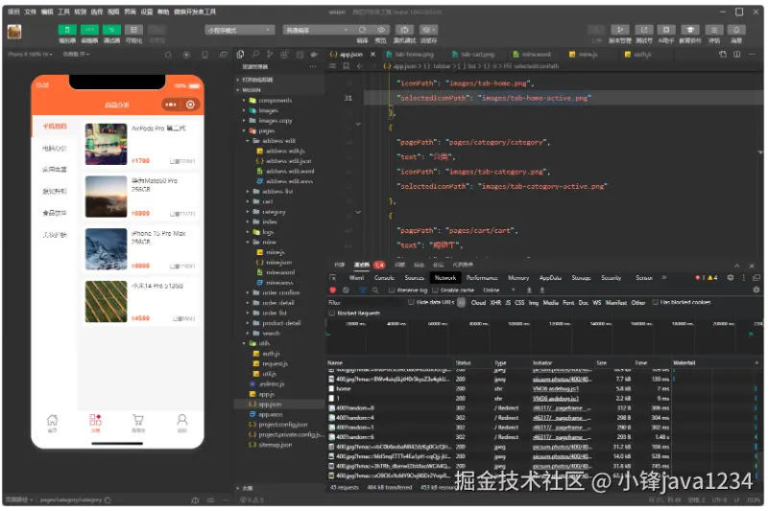The width and height of the screenshot is (770, 511).
Task: Tap the home tab in simulator tab bar
Action: (52, 423)
